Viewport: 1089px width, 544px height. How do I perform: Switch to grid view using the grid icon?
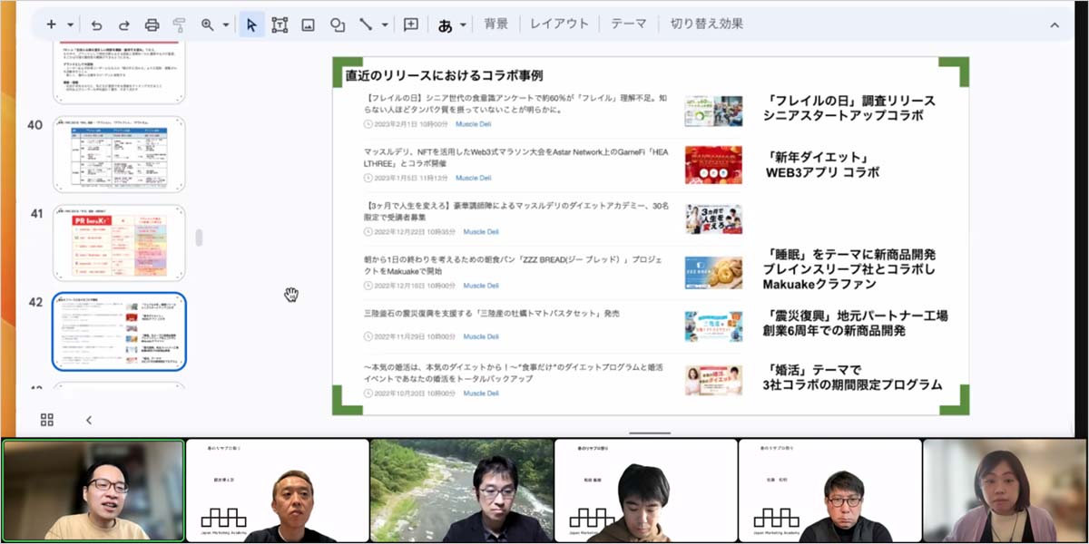pyautogui.click(x=47, y=420)
